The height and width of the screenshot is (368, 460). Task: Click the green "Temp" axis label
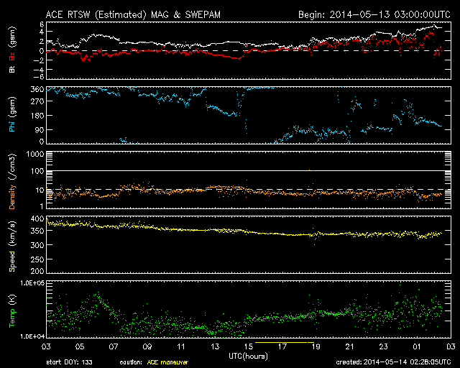pos(12,319)
